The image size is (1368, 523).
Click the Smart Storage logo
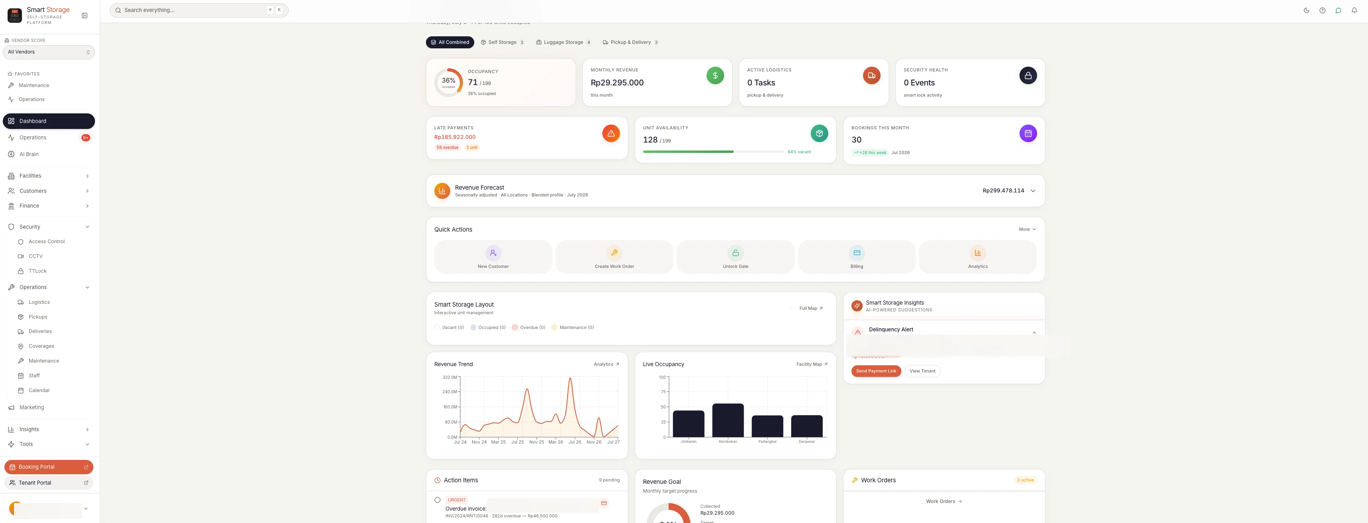[15, 16]
